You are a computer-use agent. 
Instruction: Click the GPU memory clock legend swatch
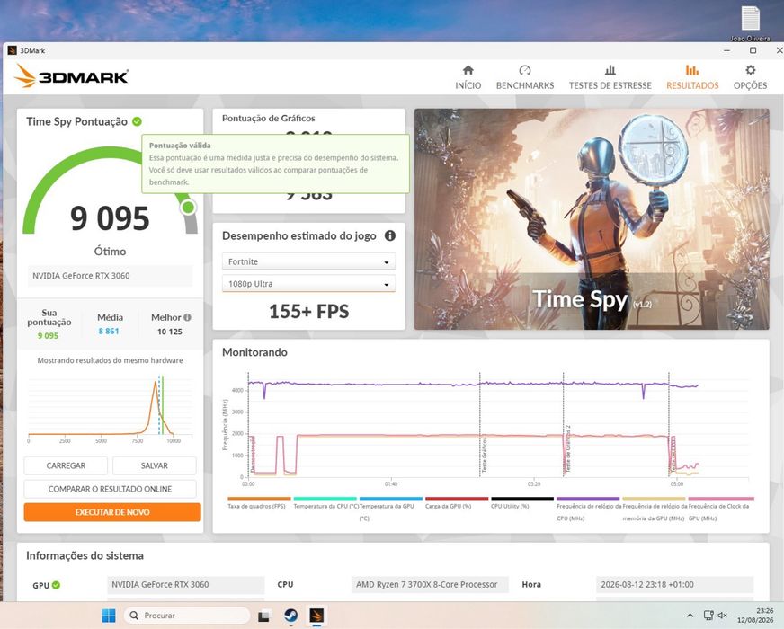point(654,499)
